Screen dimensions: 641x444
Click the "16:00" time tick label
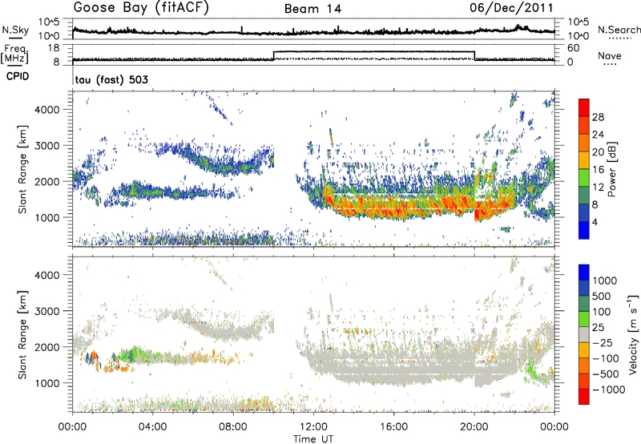point(393,427)
